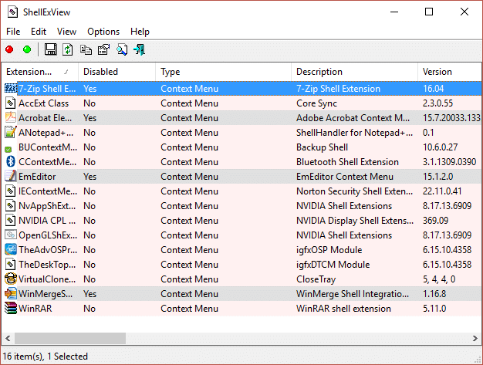Sort list by the Version column header
Image resolution: width=483 pixels, height=365 pixels.
pos(448,72)
